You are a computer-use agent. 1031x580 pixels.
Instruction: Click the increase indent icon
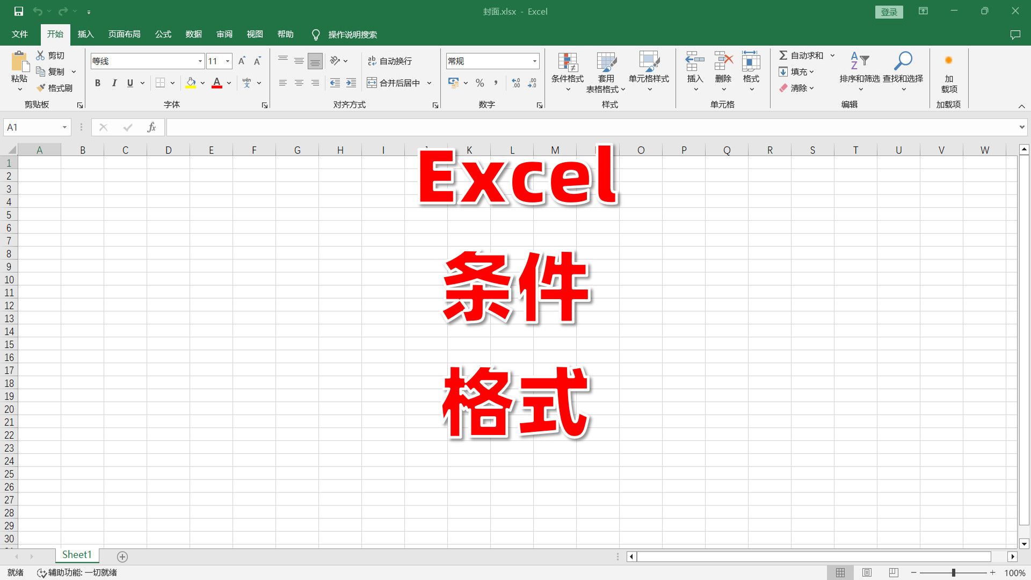tap(351, 83)
